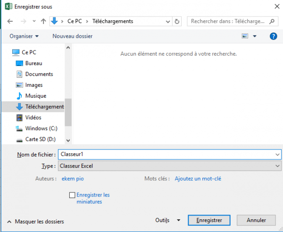Open the help question mark icon
Image resolution: width=283 pixels, height=232 pixels.
tap(273, 36)
